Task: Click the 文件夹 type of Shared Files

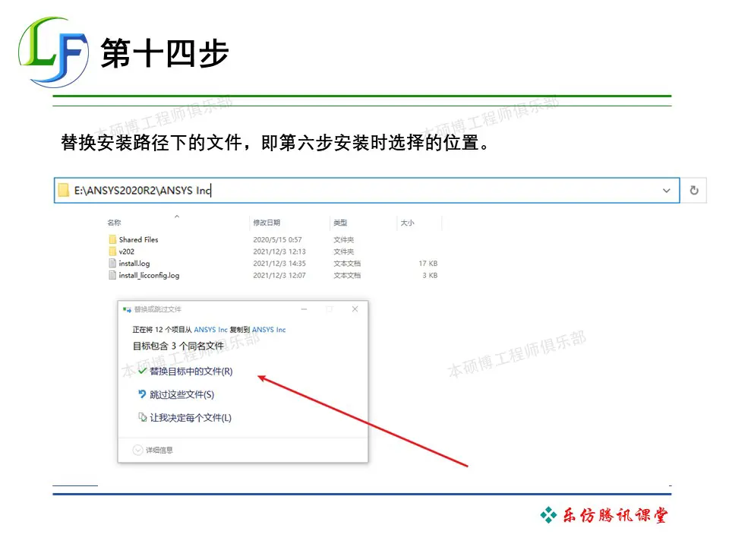Action: click(343, 239)
